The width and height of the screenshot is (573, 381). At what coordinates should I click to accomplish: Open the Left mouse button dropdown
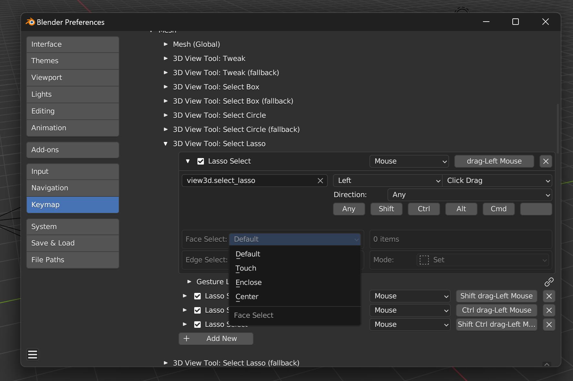tap(387, 181)
